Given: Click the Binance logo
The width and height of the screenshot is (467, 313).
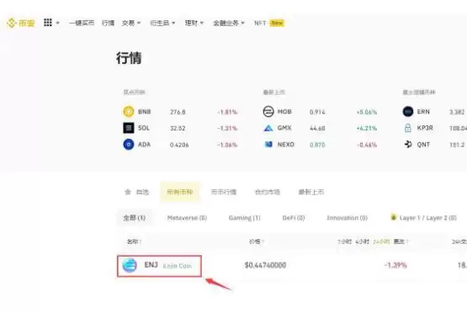Looking at the screenshot, I should [20, 23].
